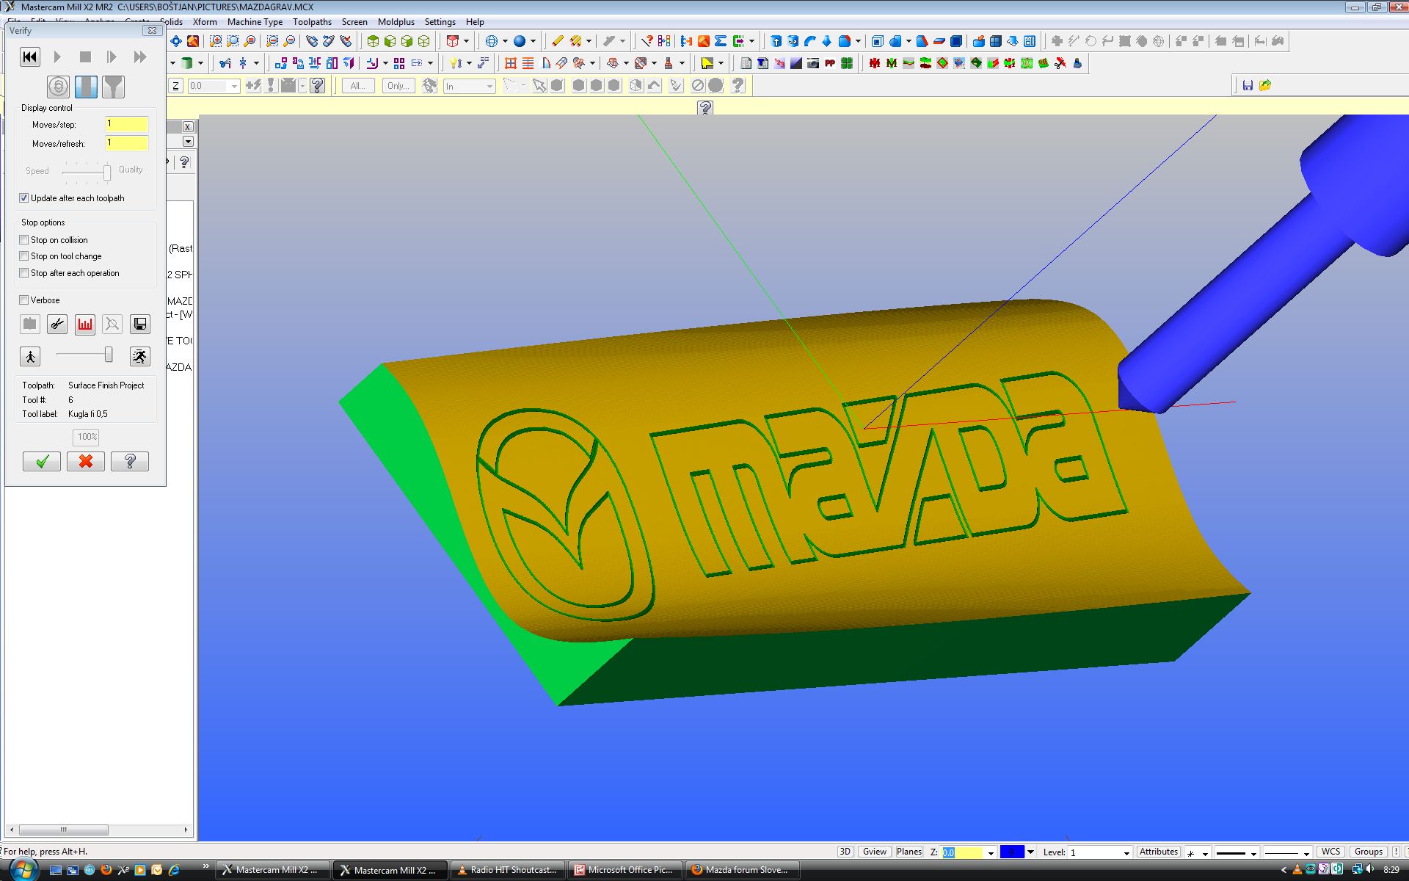Open the status bar Z value dropdown

pyautogui.click(x=991, y=852)
